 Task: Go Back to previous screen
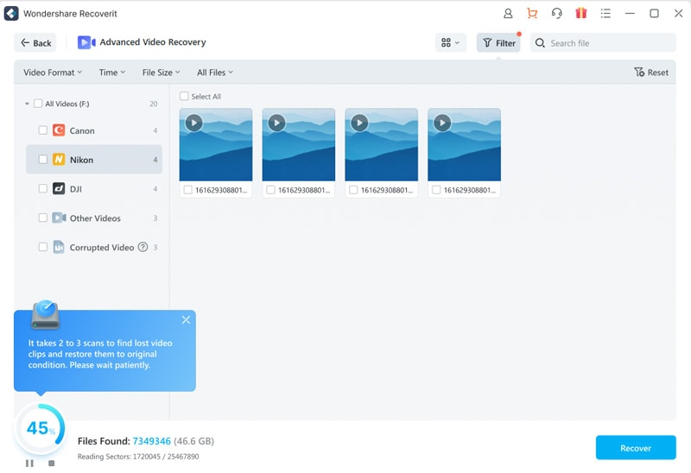click(35, 42)
